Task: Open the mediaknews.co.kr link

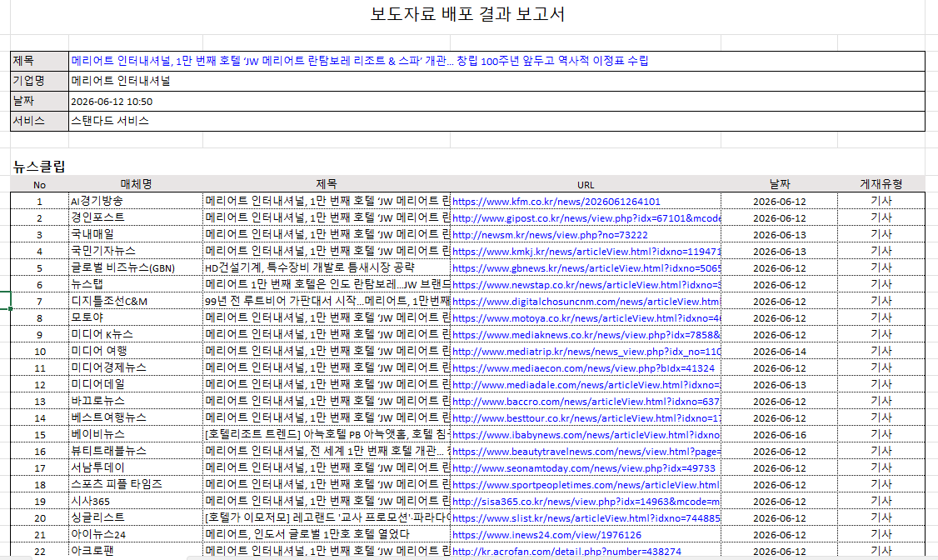Action: (x=586, y=335)
